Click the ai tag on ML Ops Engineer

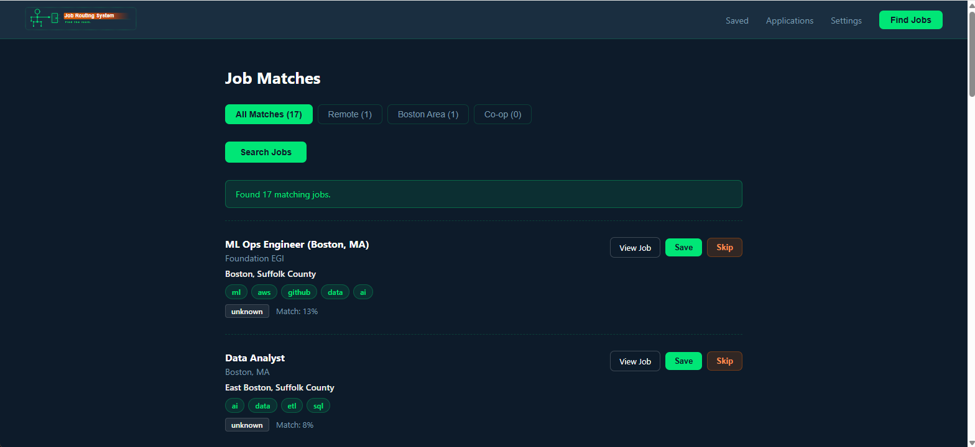[363, 292]
